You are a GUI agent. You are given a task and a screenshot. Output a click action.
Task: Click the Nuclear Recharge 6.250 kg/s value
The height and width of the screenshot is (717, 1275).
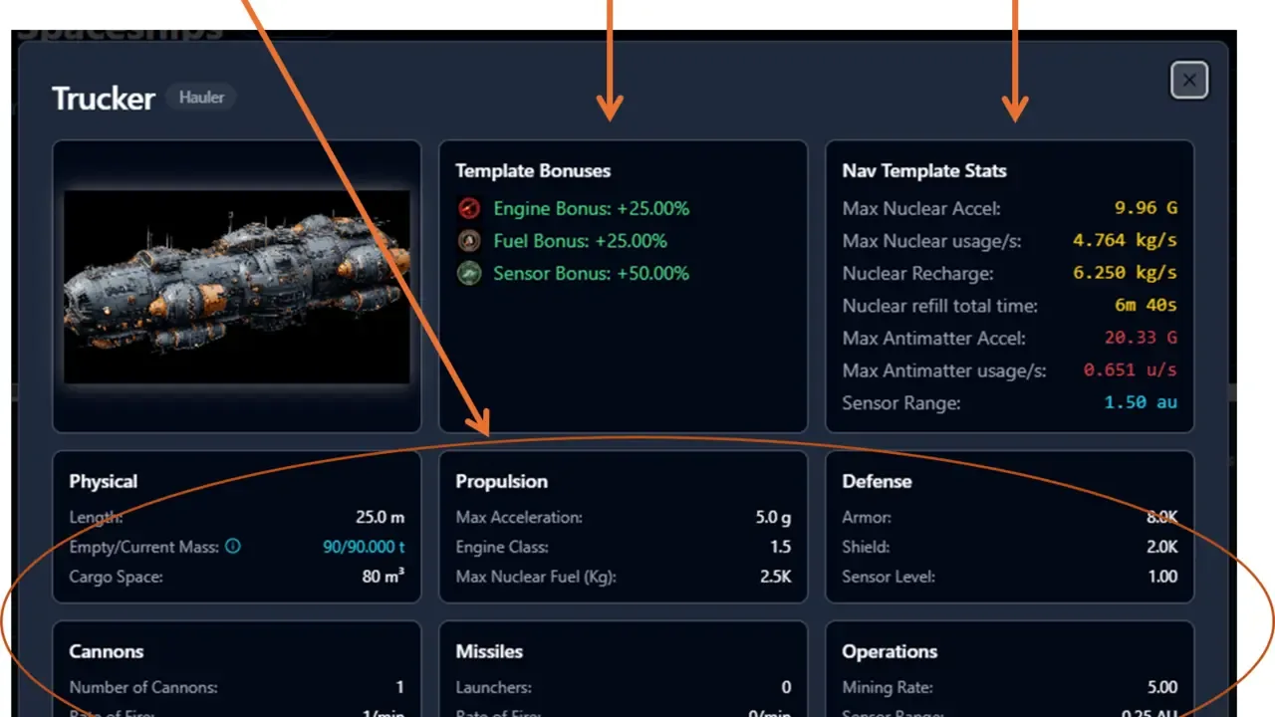pyautogui.click(x=1125, y=274)
